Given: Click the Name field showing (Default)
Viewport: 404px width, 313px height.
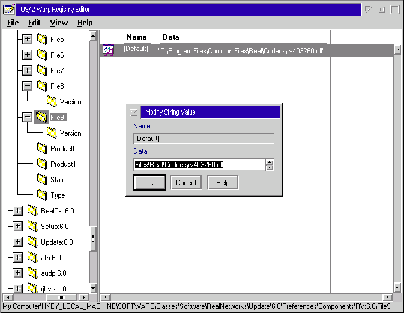Looking at the screenshot, I should point(204,139).
